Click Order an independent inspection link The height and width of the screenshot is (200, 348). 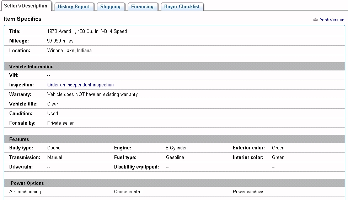[x=80, y=85]
